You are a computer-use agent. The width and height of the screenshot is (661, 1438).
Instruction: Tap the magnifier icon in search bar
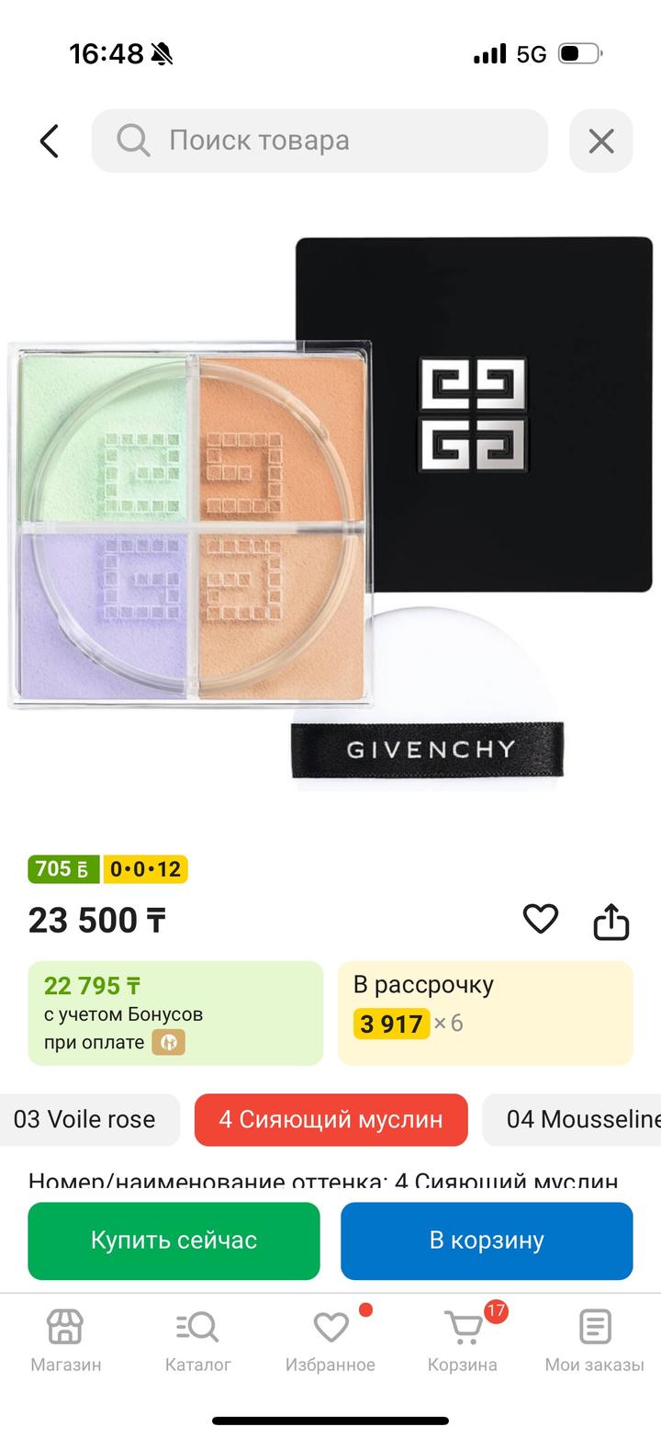tap(133, 141)
